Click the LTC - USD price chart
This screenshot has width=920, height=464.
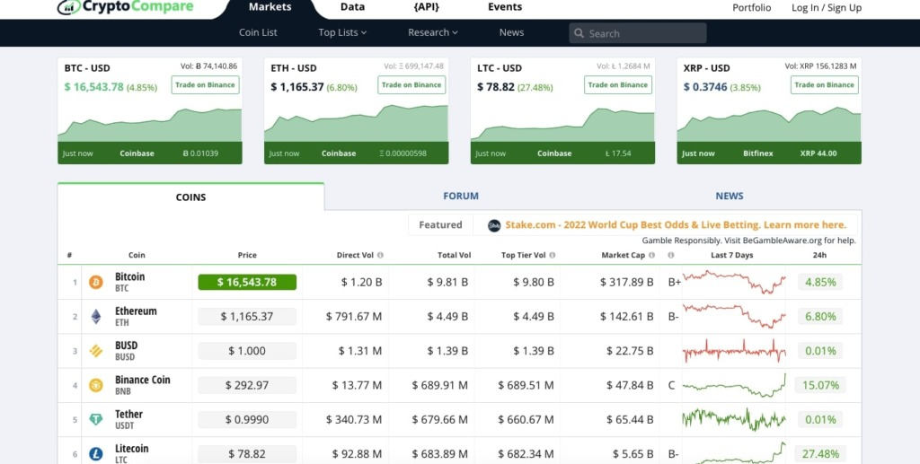pos(562,124)
